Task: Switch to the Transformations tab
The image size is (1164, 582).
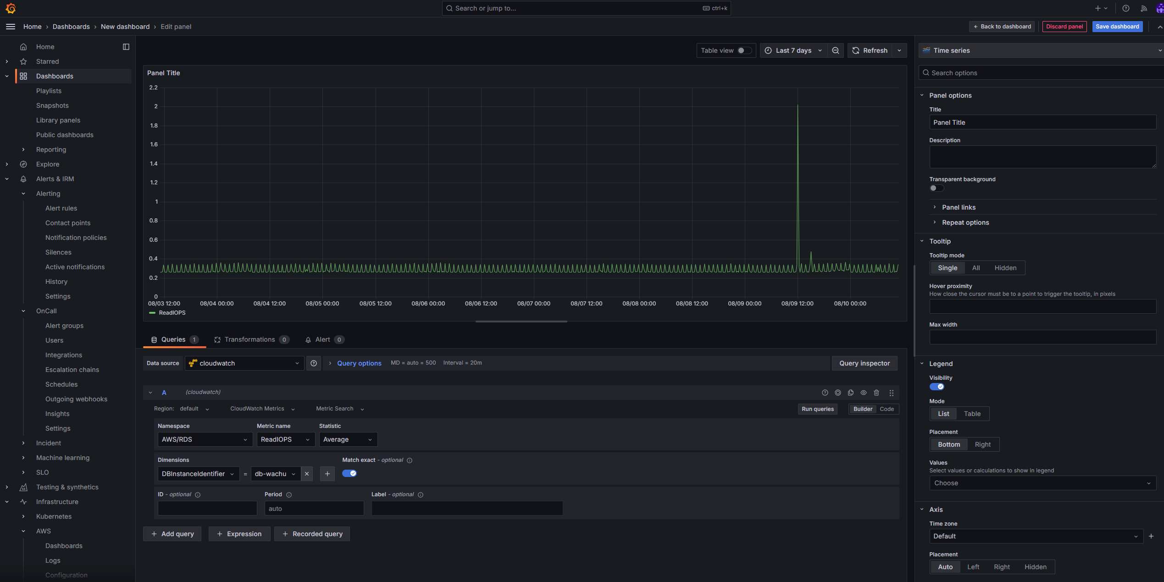Action: click(251, 339)
